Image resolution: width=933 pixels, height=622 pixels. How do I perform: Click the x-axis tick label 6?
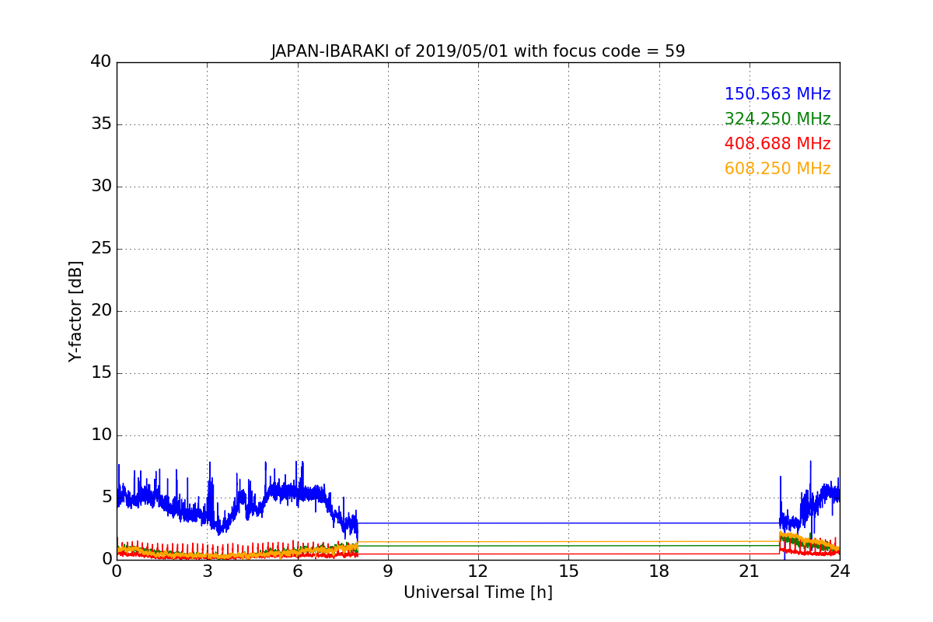pos(298,571)
